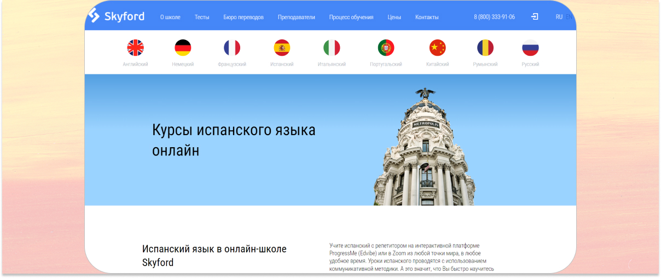Go to «Тесты» in navigation
The image size is (661, 278).
[x=202, y=17]
